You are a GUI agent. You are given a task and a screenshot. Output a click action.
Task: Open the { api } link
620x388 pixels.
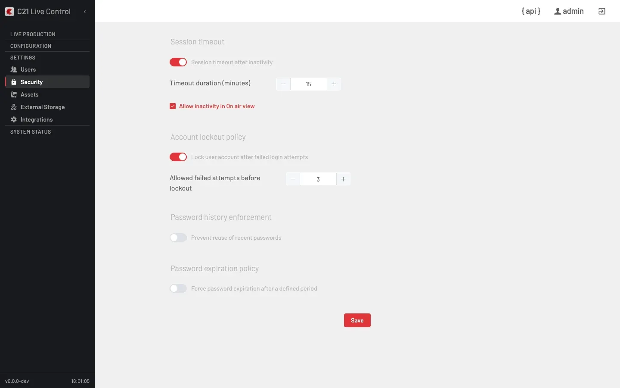(531, 11)
